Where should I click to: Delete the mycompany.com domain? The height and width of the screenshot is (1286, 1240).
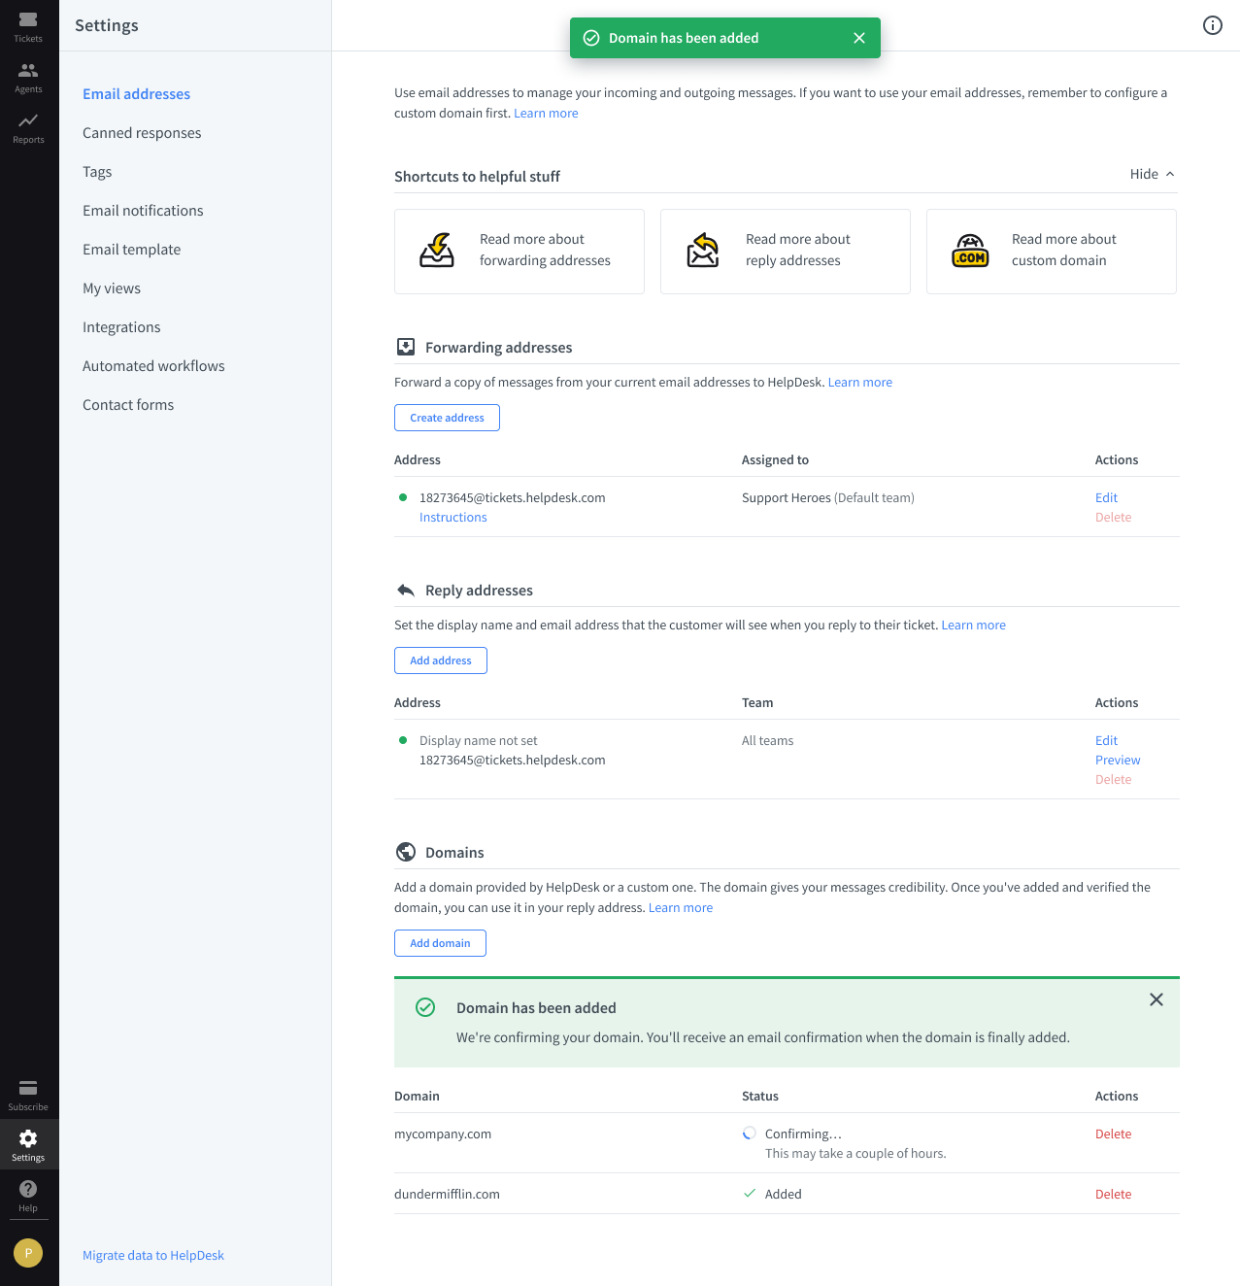pos(1113,1134)
